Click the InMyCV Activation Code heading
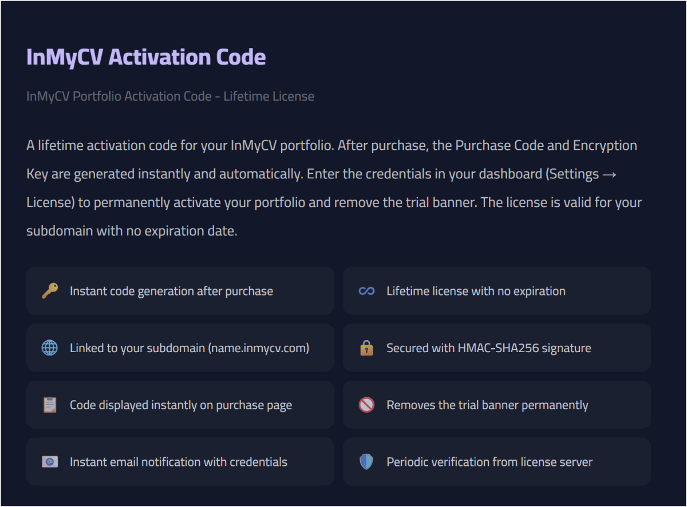Viewport: 687px width, 507px height. (146, 57)
